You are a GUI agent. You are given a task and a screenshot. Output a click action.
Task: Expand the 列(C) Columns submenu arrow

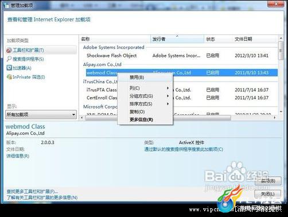click(x=168, y=88)
